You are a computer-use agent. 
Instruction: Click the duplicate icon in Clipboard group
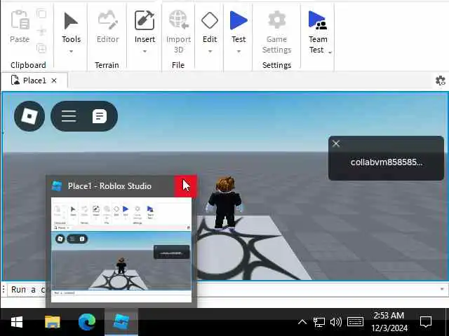pos(42,48)
